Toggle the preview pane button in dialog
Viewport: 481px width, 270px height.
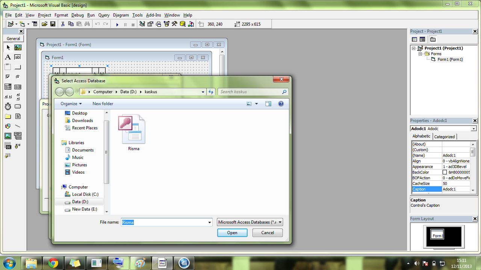pyautogui.click(x=268, y=104)
